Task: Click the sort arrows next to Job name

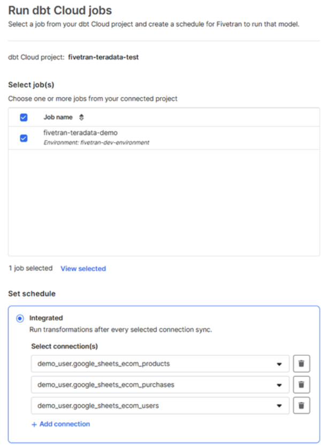Action: tap(81, 117)
